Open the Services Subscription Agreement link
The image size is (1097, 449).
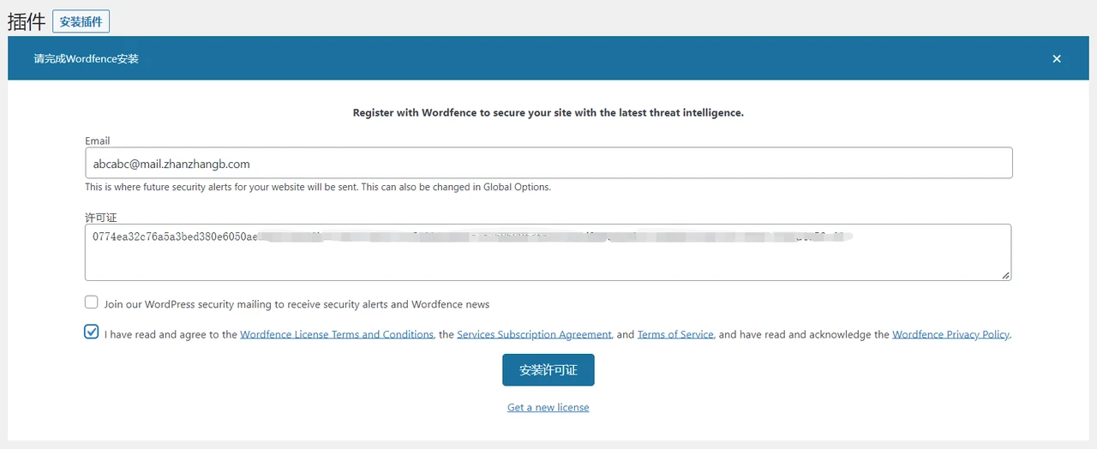[534, 334]
